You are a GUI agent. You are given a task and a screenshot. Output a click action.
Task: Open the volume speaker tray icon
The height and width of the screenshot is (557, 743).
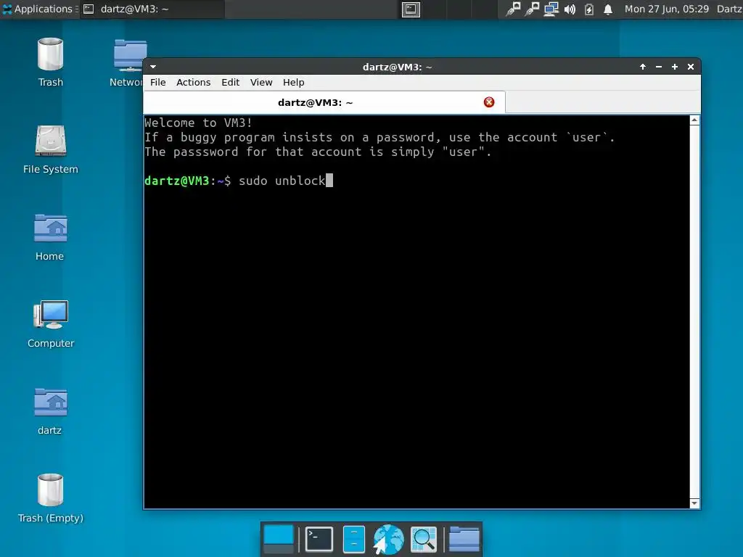(570, 9)
